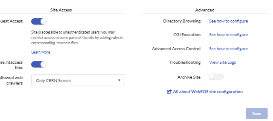The image size is (273, 121).
Task: Toggle the Guest Access switch
Action: pyautogui.click(x=39, y=22)
